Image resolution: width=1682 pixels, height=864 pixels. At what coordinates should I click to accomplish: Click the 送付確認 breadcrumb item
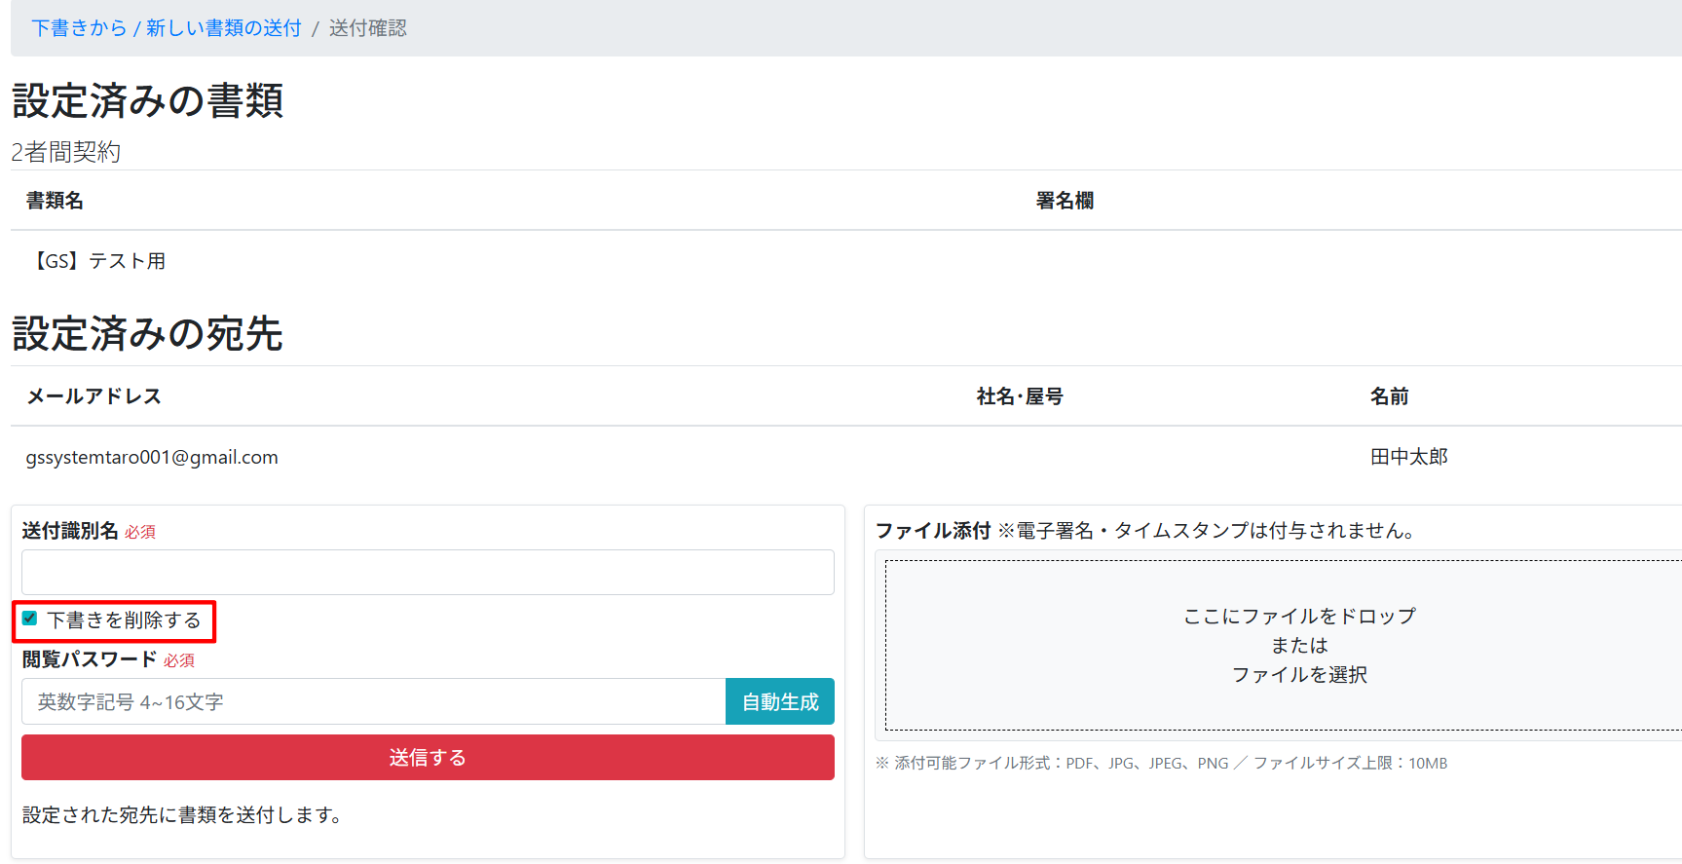(367, 28)
